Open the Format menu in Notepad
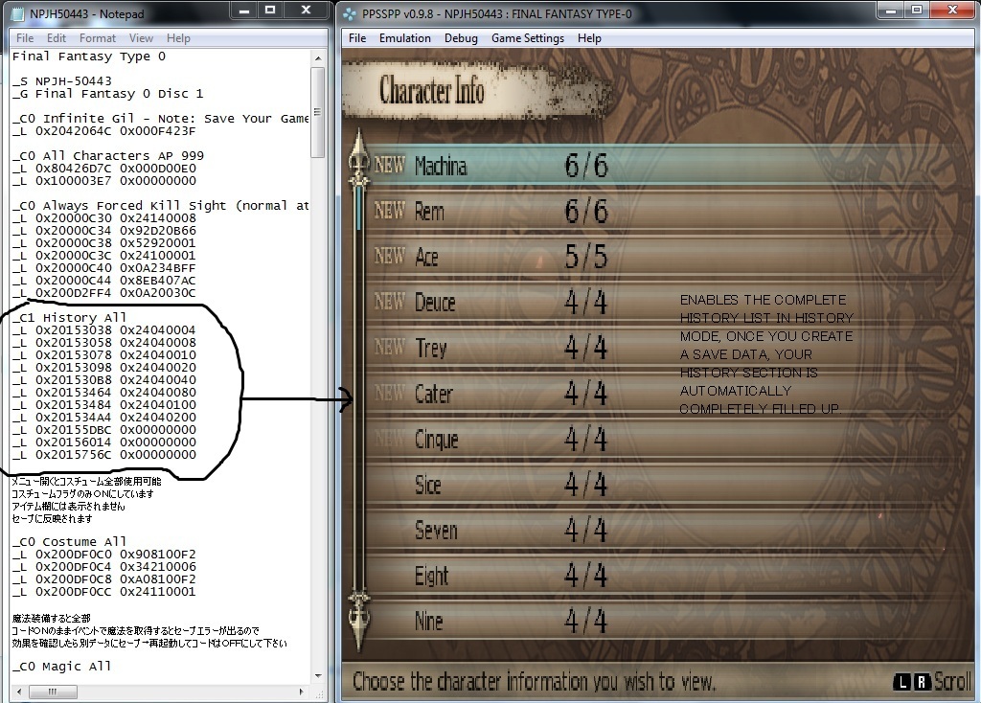The width and height of the screenshot is (981, 703). (x=98, y=38)
